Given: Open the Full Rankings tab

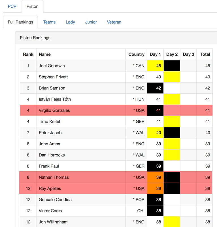Looking at the screenshot, I should (20, 22).
